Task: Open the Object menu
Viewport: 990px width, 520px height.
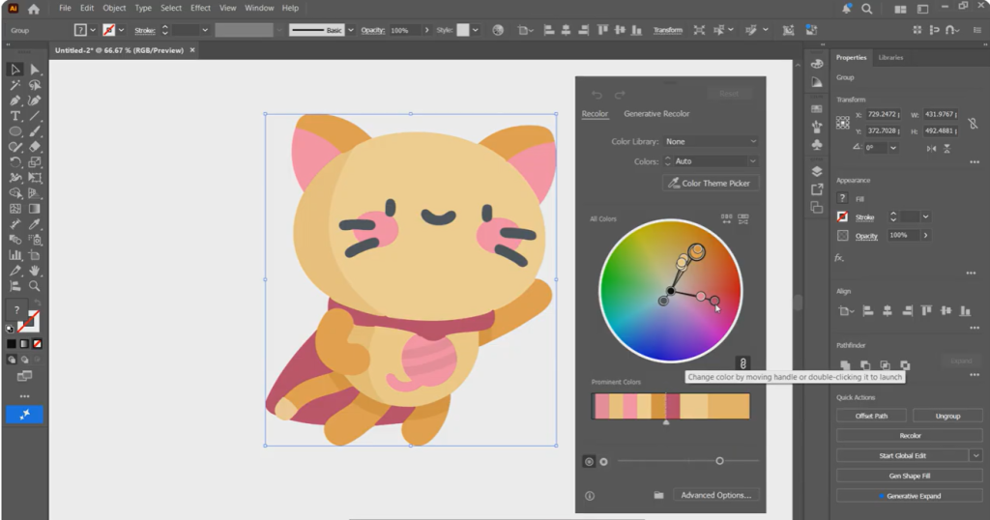Action: [x=114, y=8]
